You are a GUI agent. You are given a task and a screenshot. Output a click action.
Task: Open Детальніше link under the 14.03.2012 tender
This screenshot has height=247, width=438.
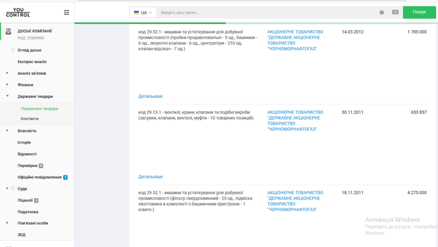[150, 96]
